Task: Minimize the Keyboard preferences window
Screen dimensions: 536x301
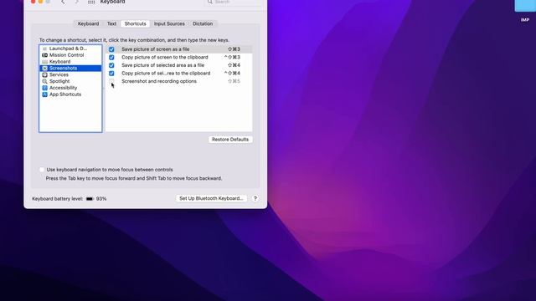Action: pyautogui.click(x=40, y=2)
